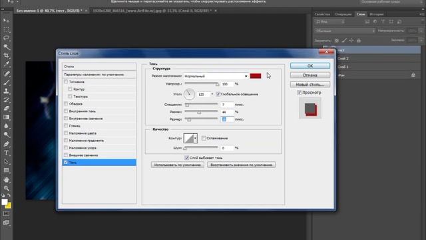Toggle the Сглаживание checkbox
This screenshot has width=426, height=240.
click(x=204, y=138)
